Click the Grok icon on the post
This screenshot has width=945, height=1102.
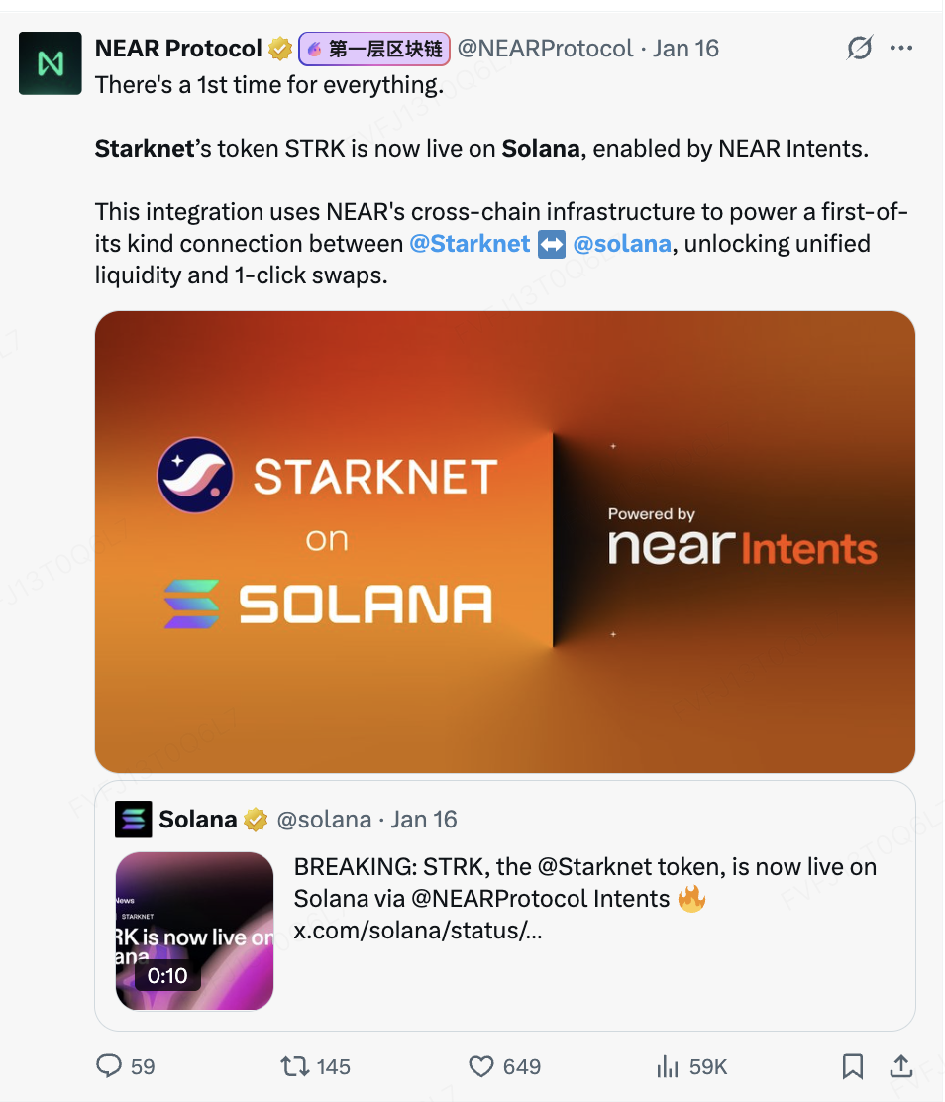coord(859,48)
